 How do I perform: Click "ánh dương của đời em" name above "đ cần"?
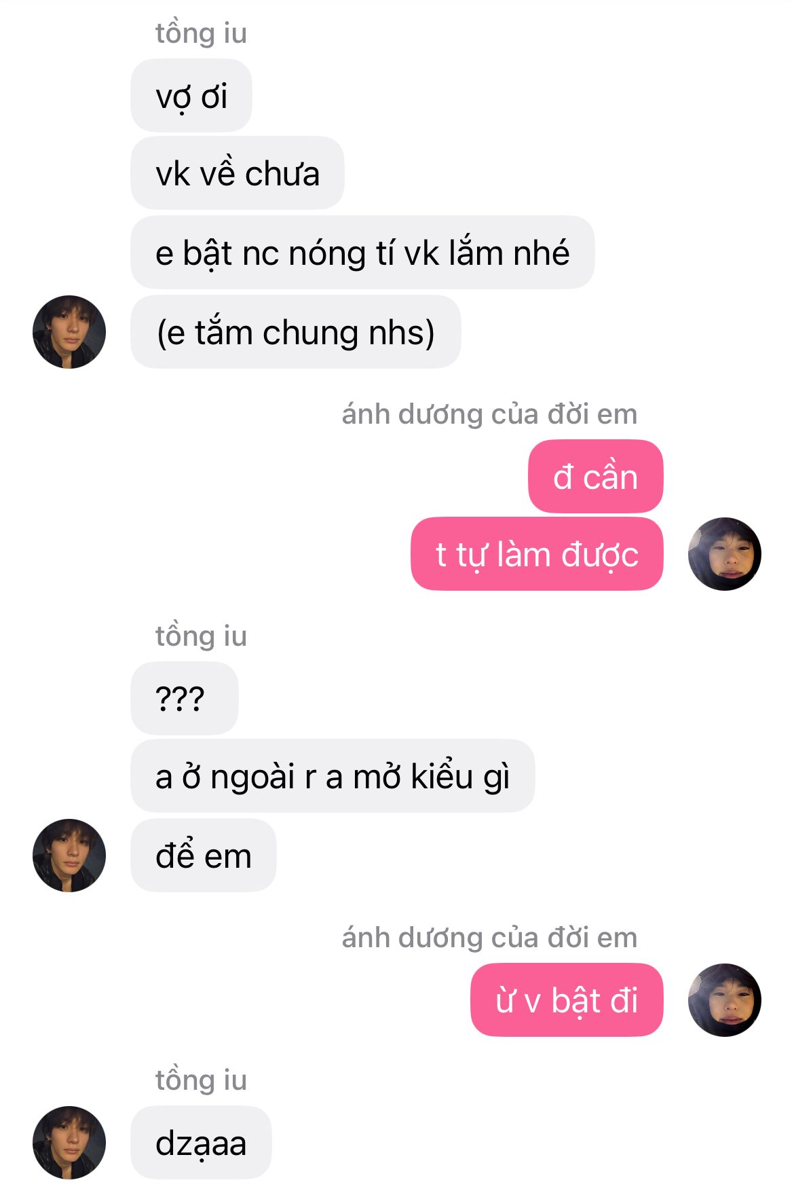point(489,414)
